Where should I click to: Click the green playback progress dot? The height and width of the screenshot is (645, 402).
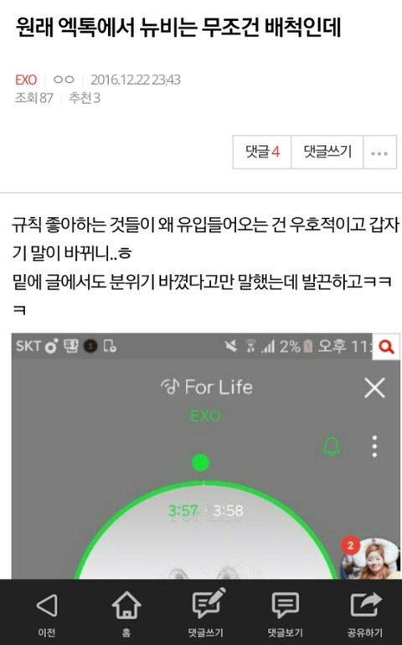point(201,462)
